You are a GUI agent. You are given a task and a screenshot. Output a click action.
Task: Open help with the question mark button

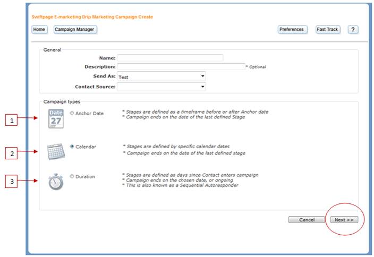click(x=353, y=30)
